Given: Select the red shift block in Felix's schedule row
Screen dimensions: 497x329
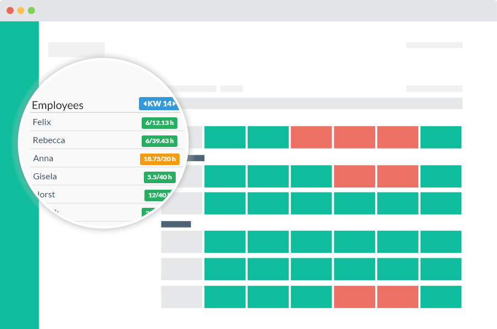Looking at the screenshot, I should 311,137.
